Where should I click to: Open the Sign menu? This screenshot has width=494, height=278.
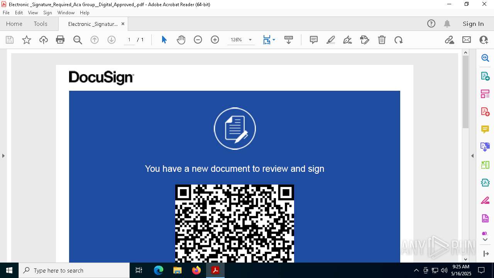47,13
